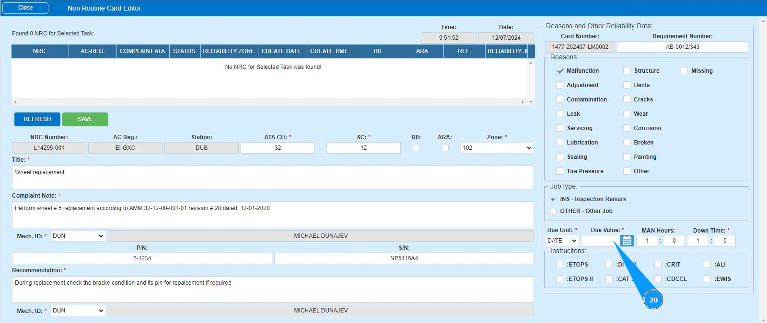The image size is (767, 323).
Task: Sort by COMPLAINT ATA column header
Action: click(142, 51)
